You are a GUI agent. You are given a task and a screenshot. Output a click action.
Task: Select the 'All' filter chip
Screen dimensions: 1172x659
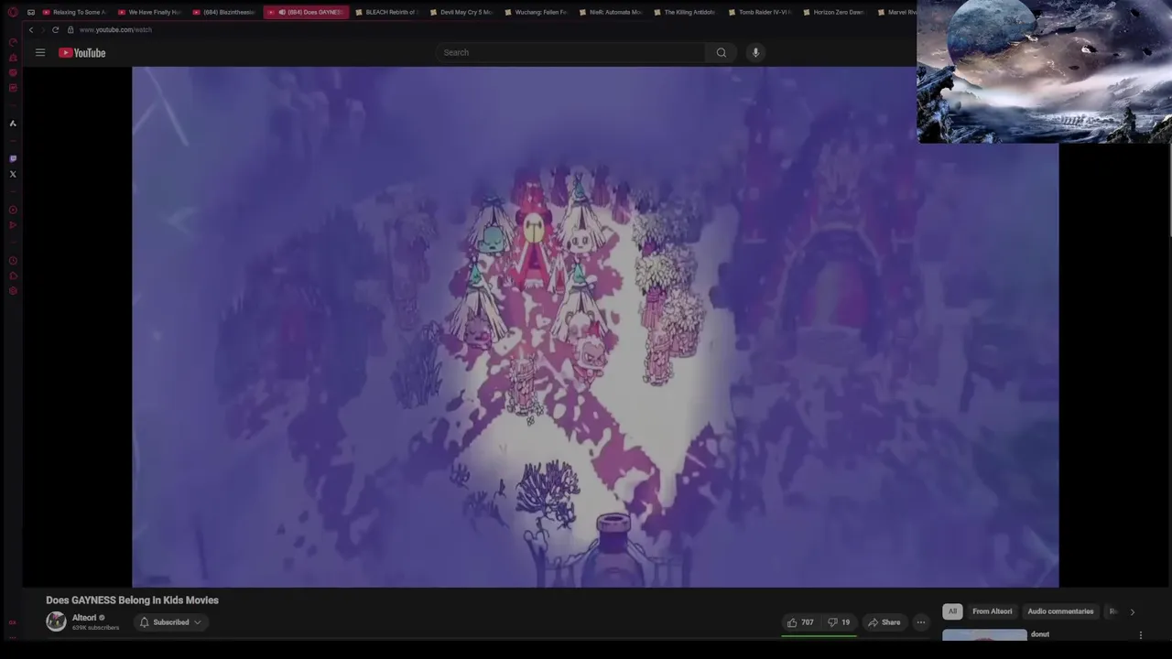coord(952,611)
